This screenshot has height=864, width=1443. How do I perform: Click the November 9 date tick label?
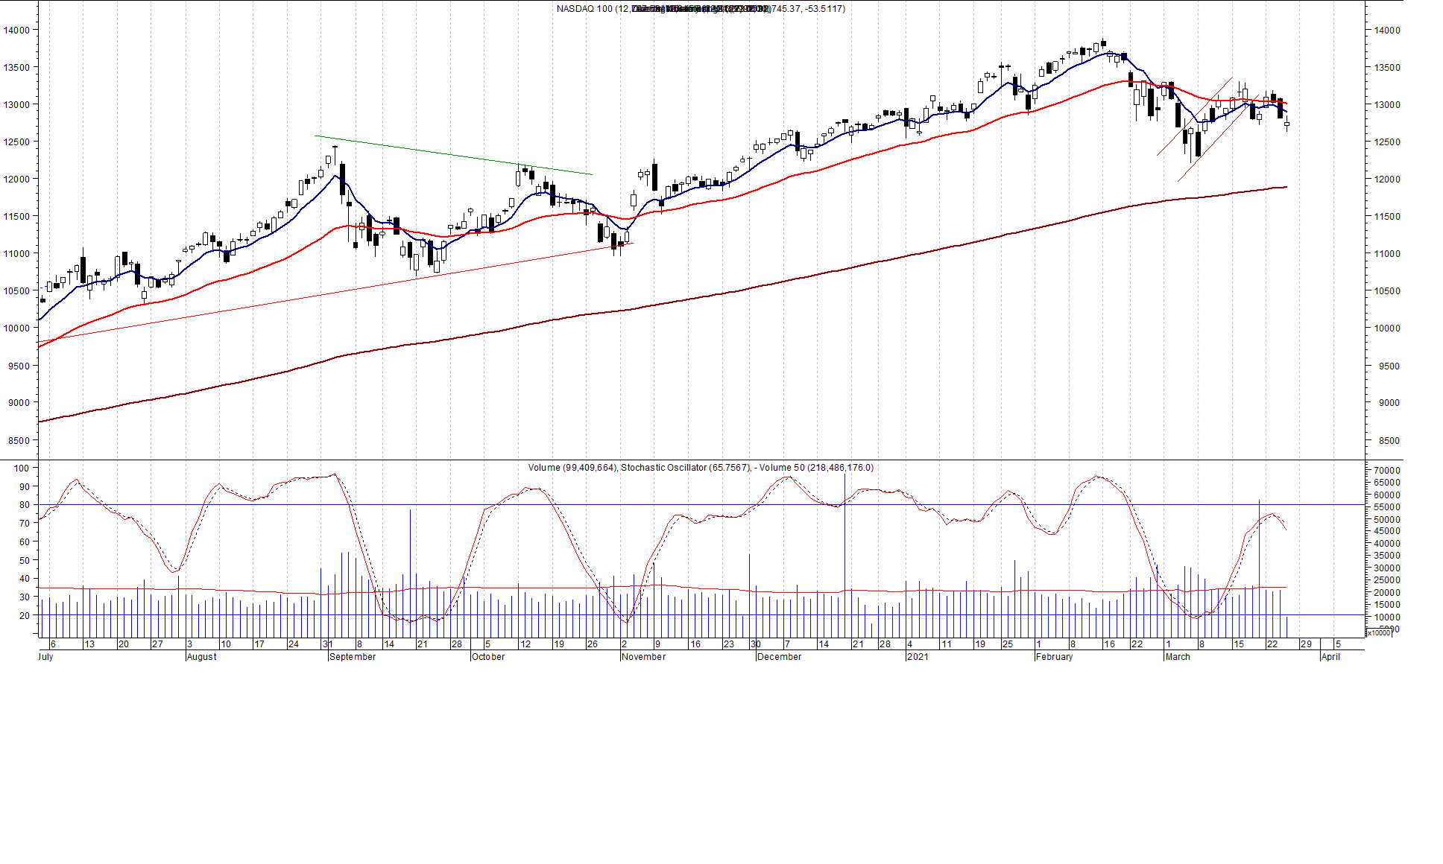pos(657,644)
